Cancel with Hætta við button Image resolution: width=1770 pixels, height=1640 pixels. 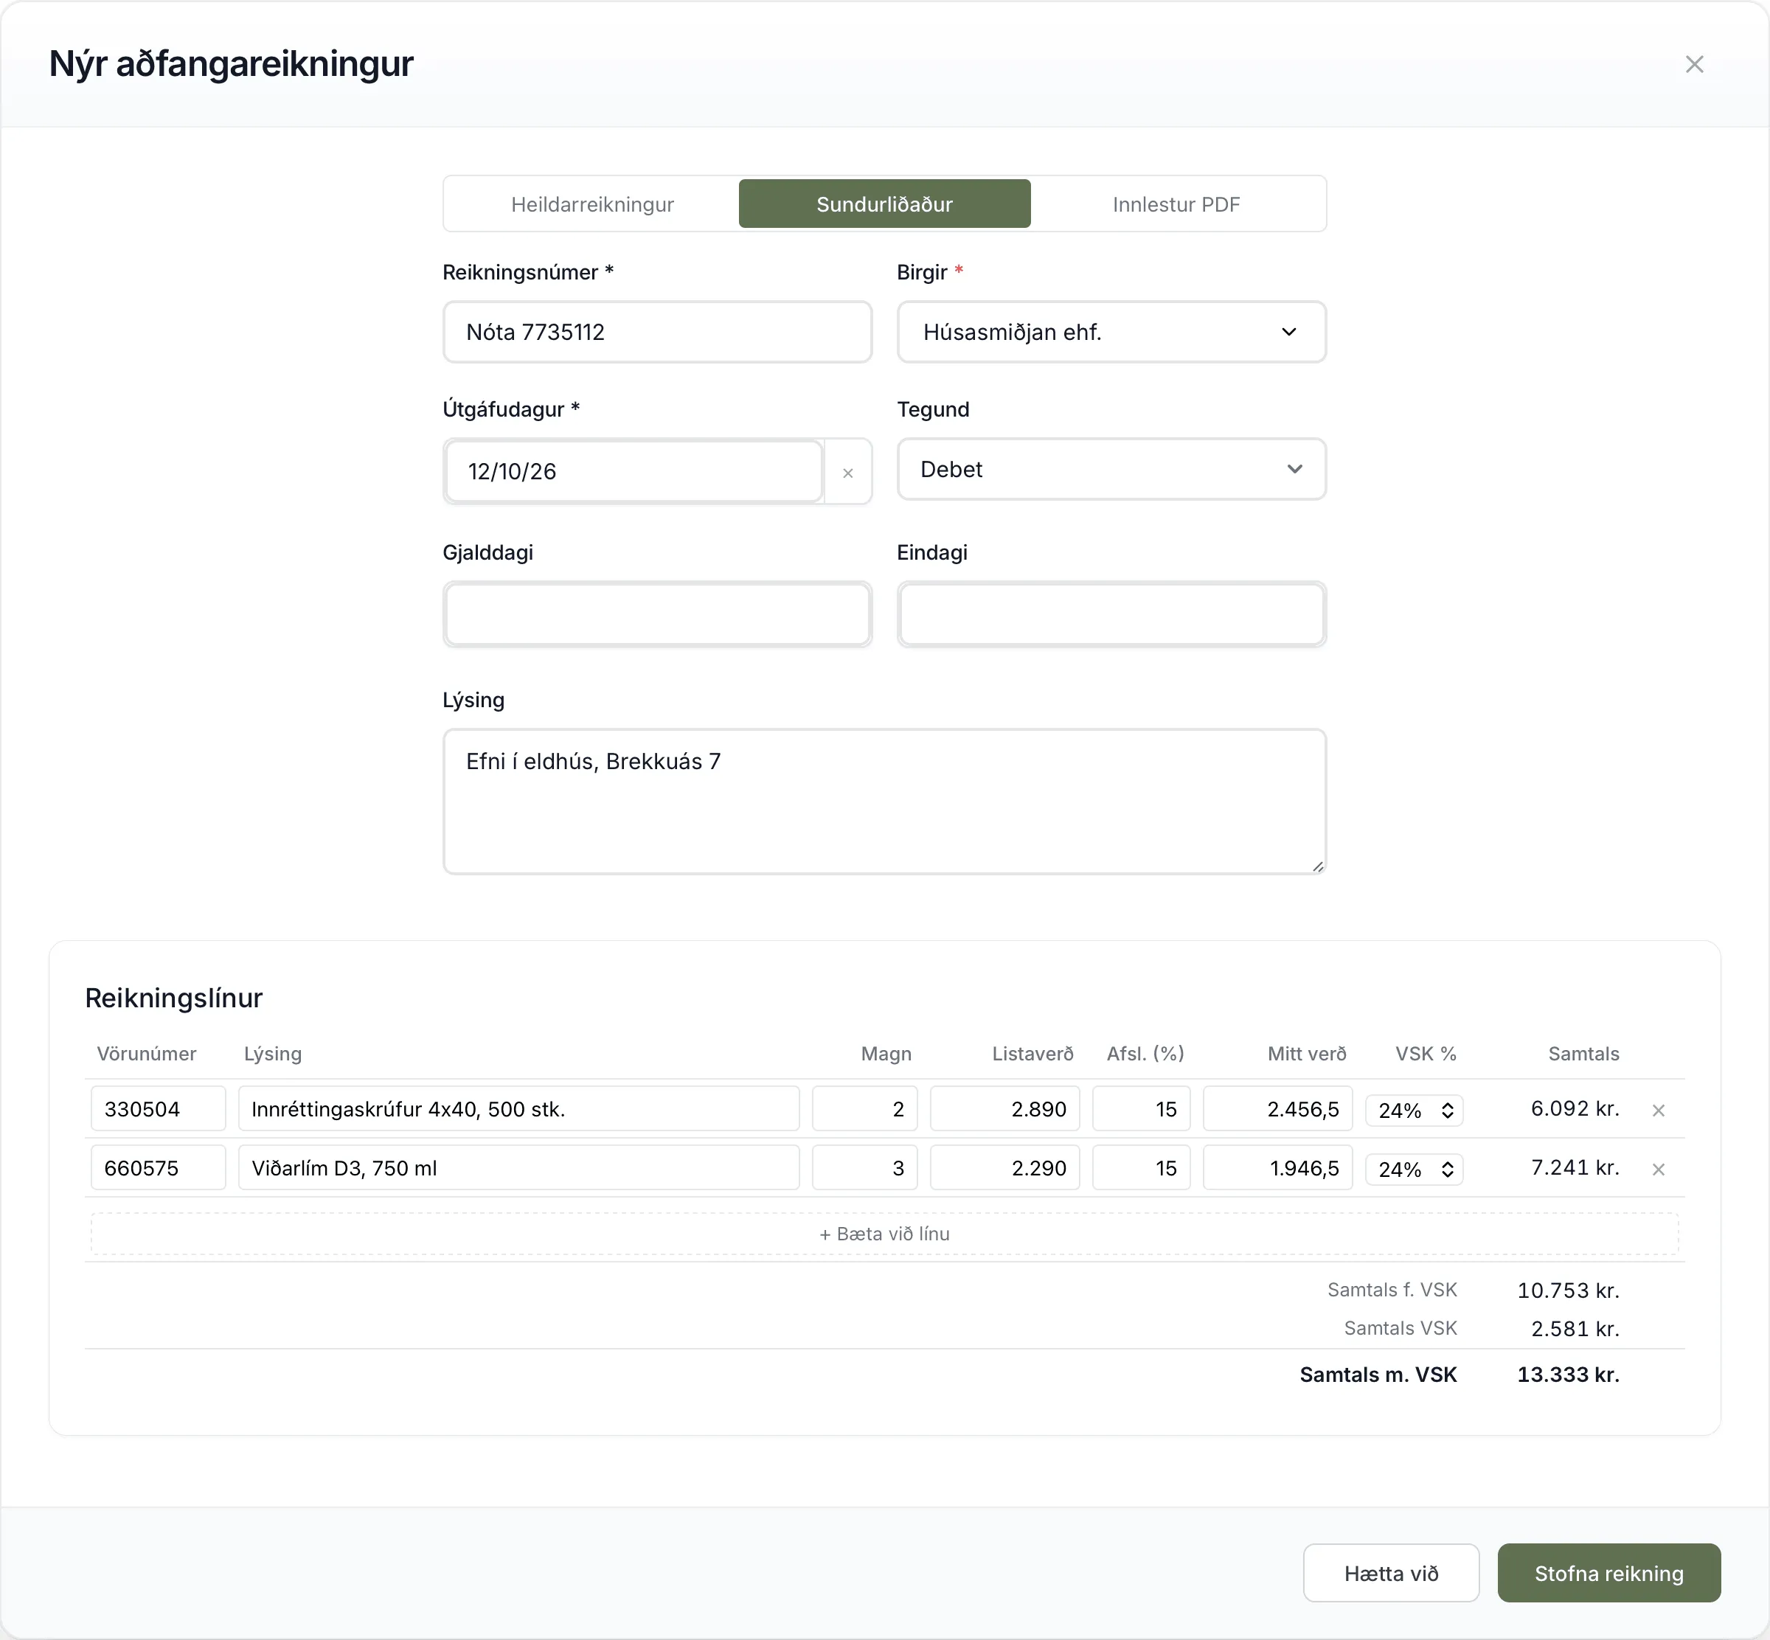(1391, 1574)
